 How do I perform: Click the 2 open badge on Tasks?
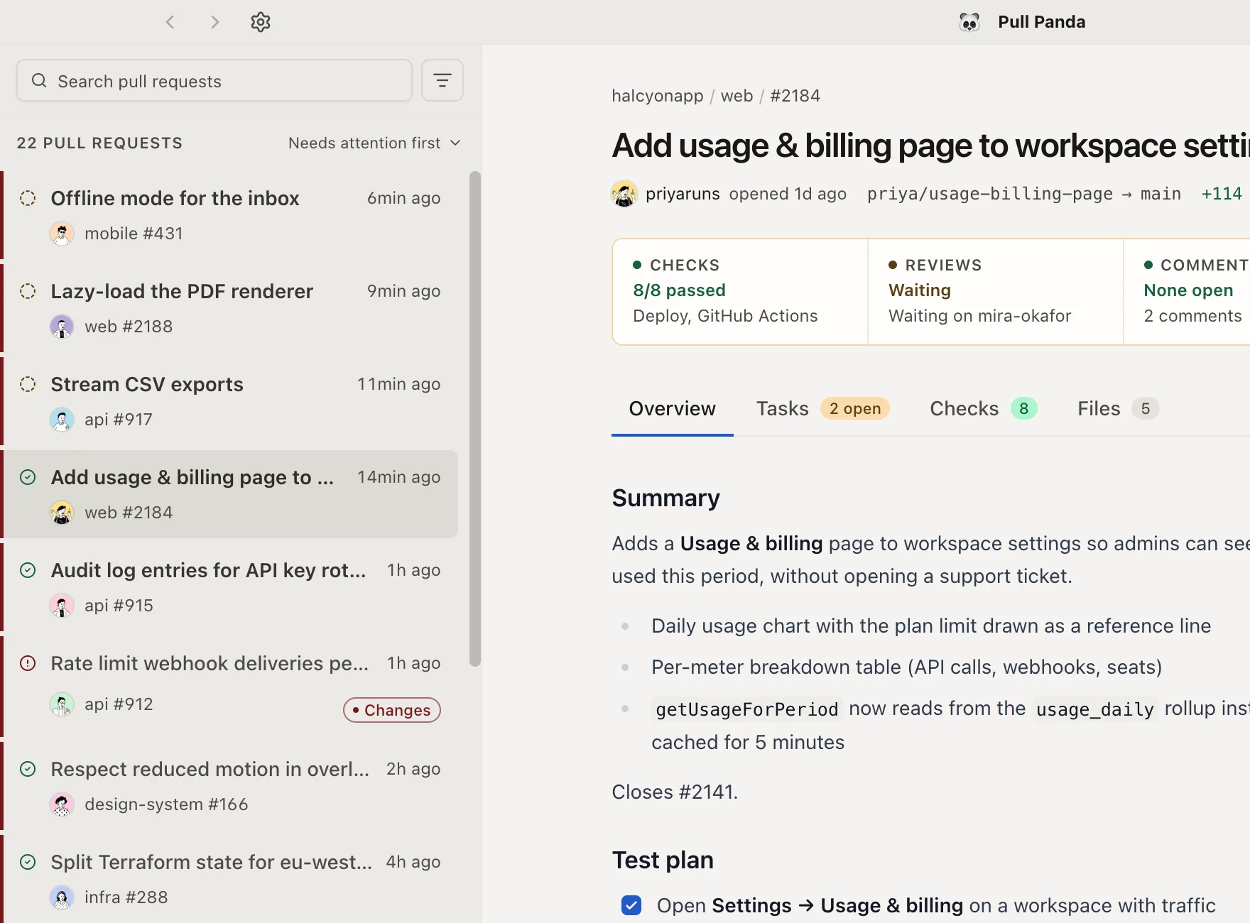855,409
